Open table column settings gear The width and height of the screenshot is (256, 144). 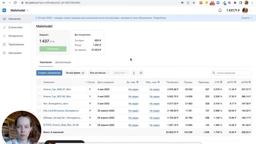click(x=141, y=73)
